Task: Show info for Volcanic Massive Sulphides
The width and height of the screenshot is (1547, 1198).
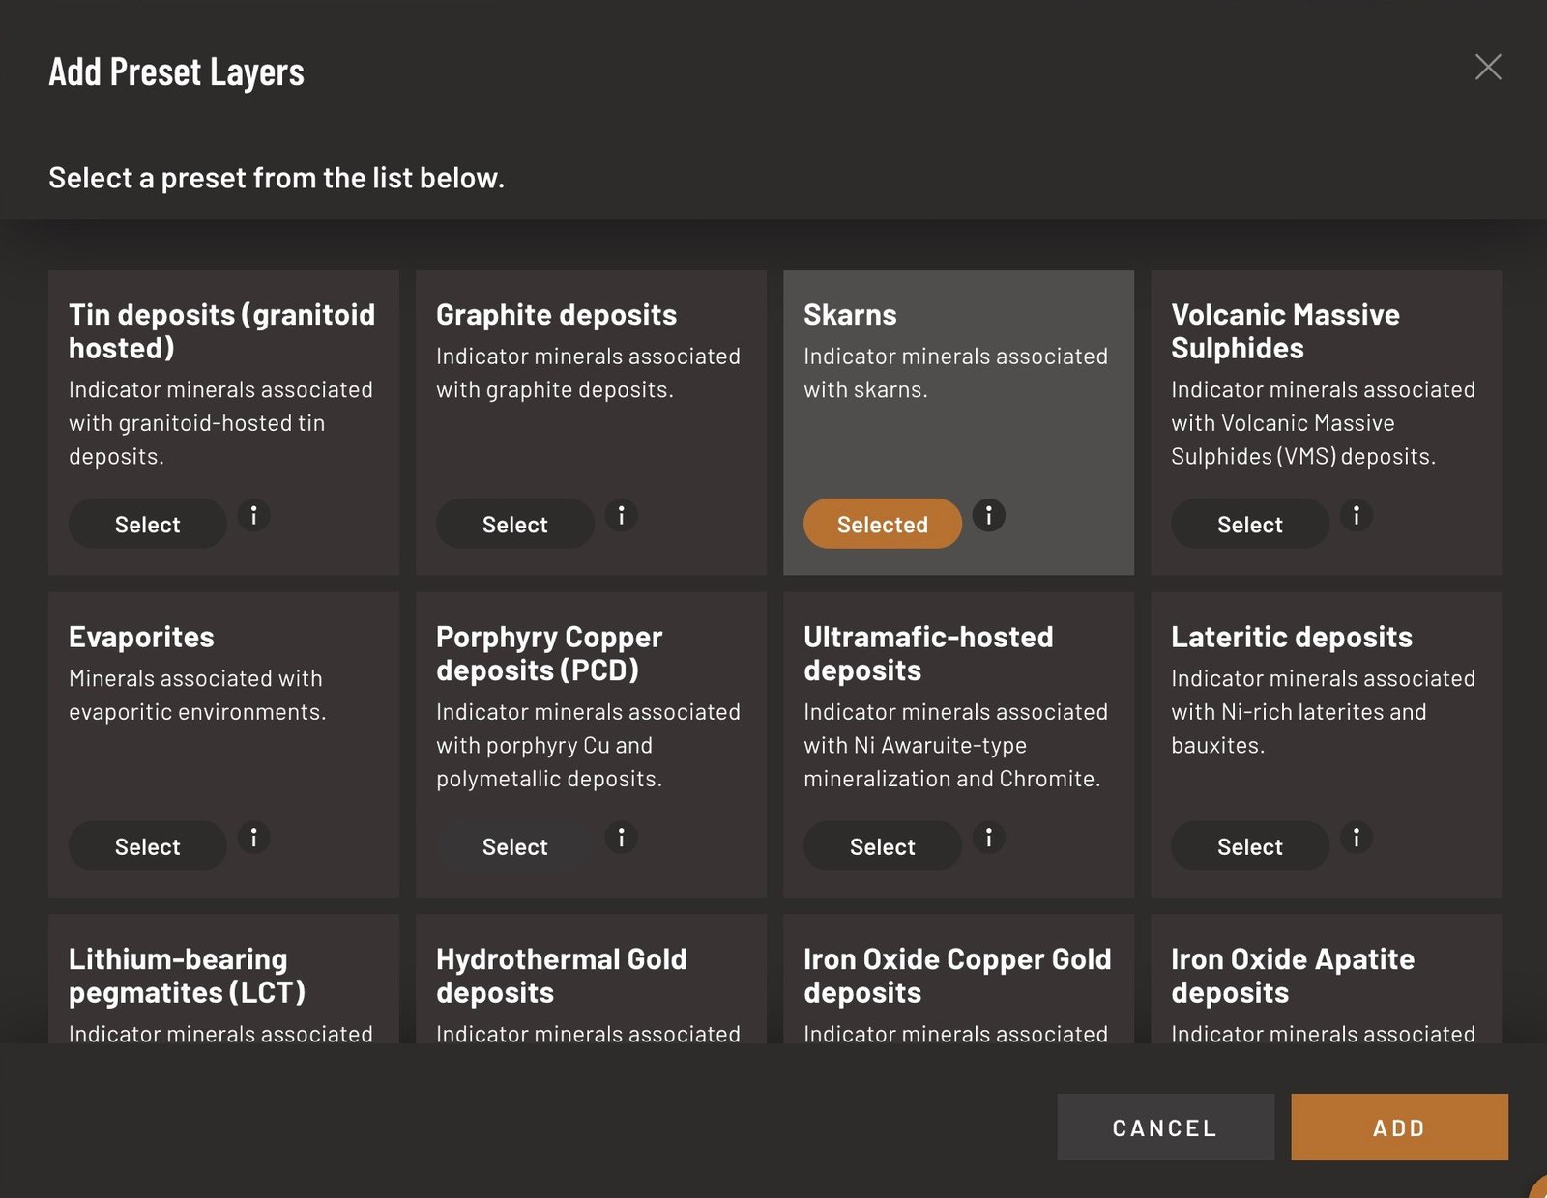Action: click(1357, 515)
